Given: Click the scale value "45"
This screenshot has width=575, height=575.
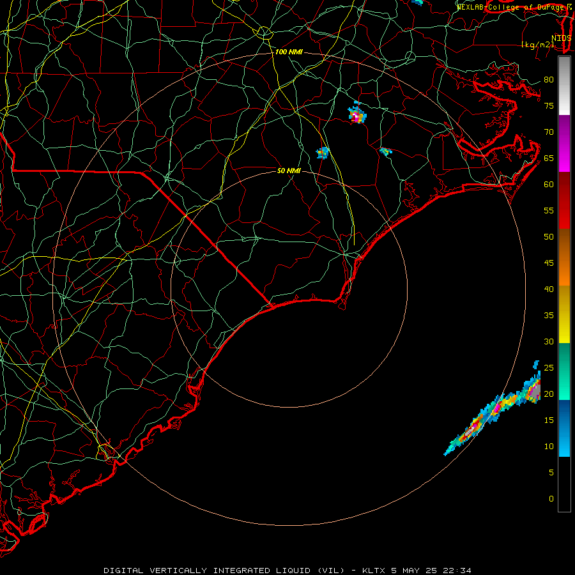Looking at the screenshot, I should tap(549, 263).
